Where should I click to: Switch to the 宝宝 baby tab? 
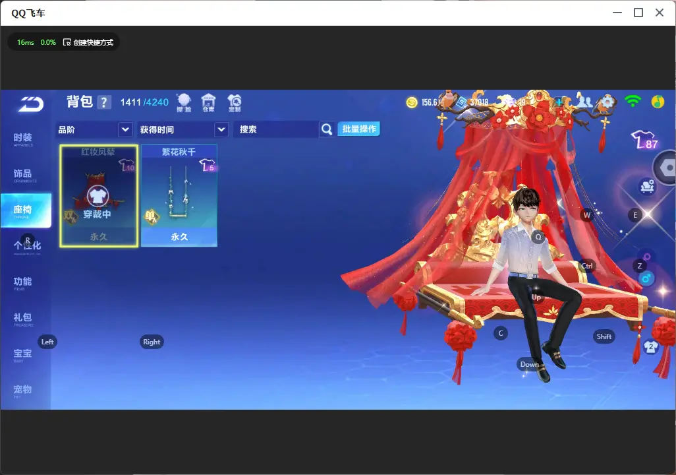click(23, 354)
